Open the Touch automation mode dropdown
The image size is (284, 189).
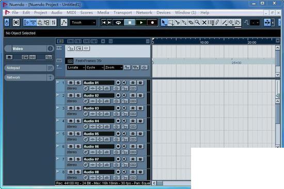[x=83, y=23]
